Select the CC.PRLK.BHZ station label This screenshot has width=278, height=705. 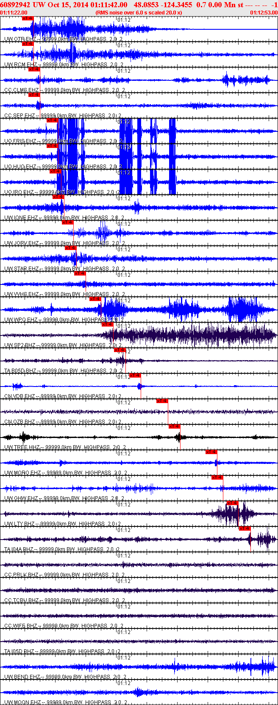[21, 575]
